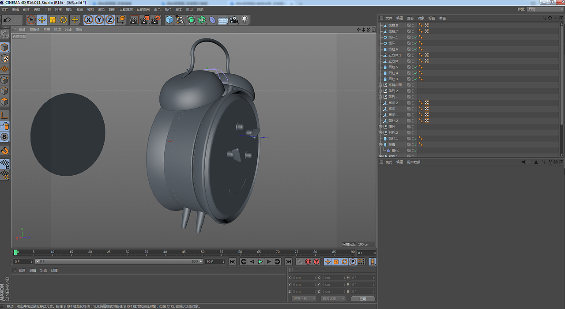The height and width of the screenshot is (309, 565).
Task: Switch to Edges mode icon
Action: tap(5, 90)
